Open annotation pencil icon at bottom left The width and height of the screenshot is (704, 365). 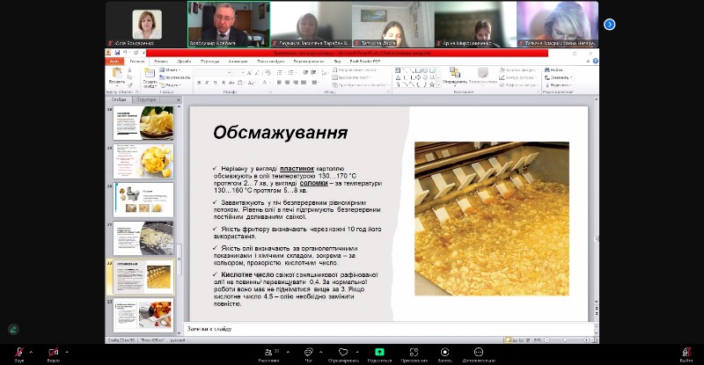pos(13,329)
